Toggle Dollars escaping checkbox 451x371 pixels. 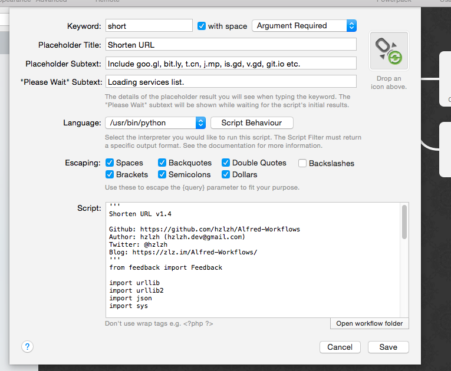coord(226,174)
